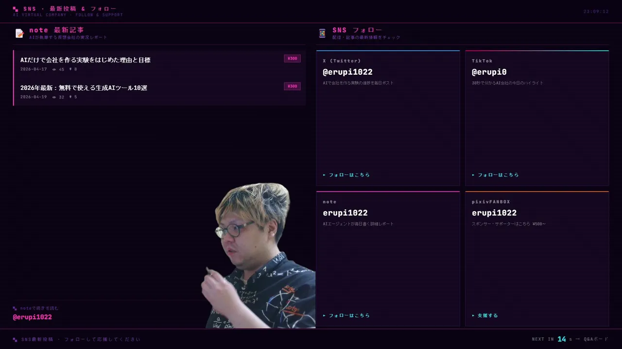This screenshot has height=349, width=622.
Task: Click the header title SNS・最新投稿 & フォロー
Action: coord(70,9)
